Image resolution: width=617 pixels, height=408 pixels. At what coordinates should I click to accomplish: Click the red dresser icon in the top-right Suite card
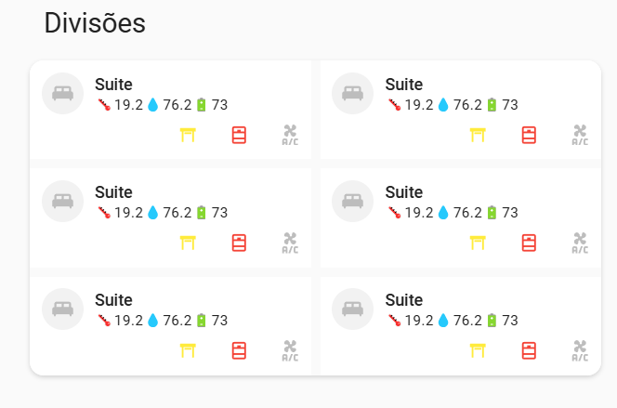click(x=529, y=135)
